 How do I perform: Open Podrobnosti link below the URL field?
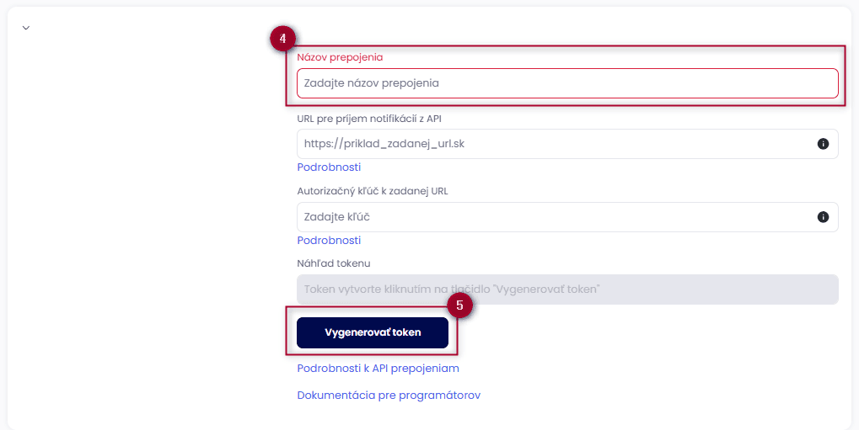click(329, 167)
